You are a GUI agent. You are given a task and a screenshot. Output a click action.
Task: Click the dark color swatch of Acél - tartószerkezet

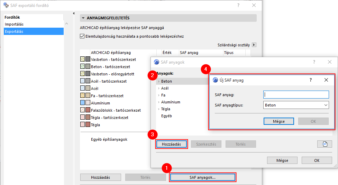click(88, 81)
